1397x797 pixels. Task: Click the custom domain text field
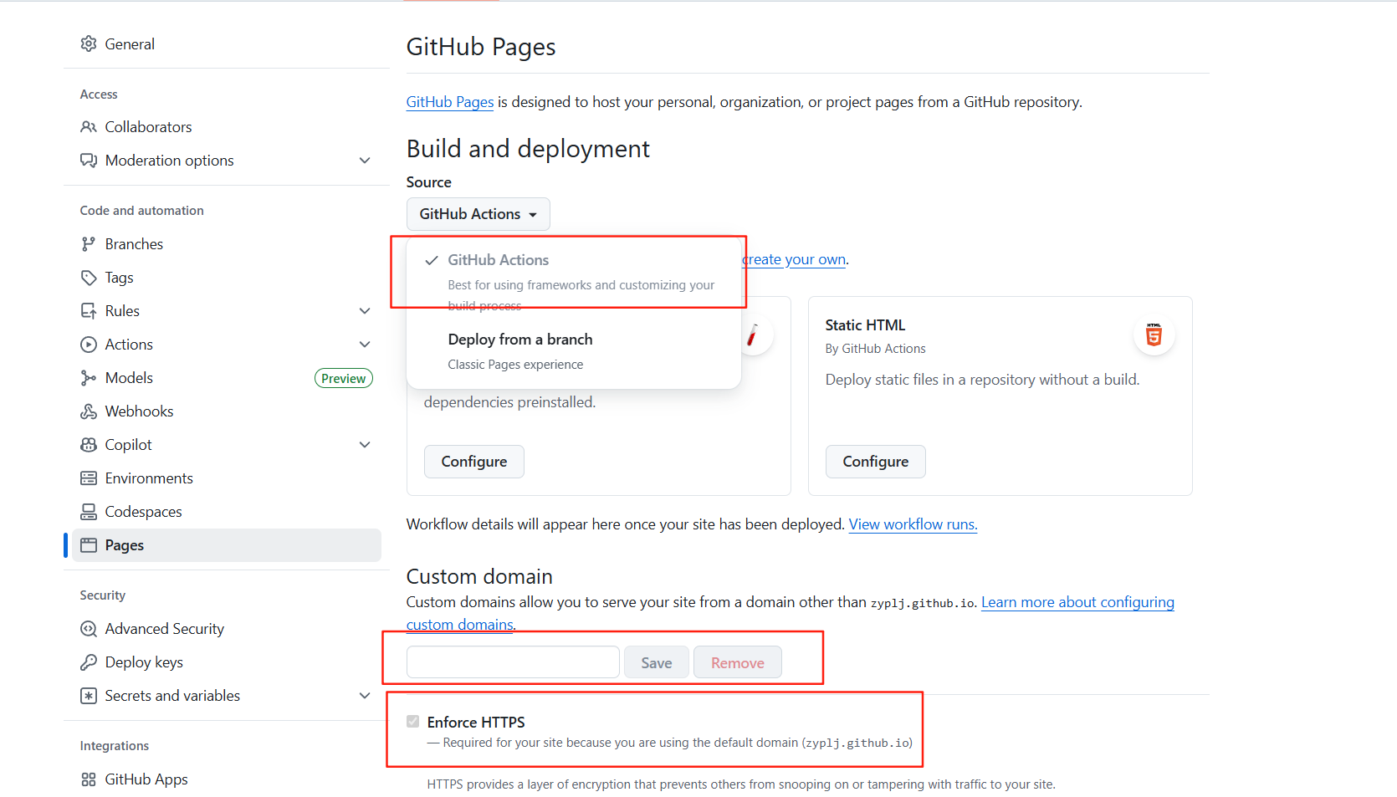click(x=513, y=662)
